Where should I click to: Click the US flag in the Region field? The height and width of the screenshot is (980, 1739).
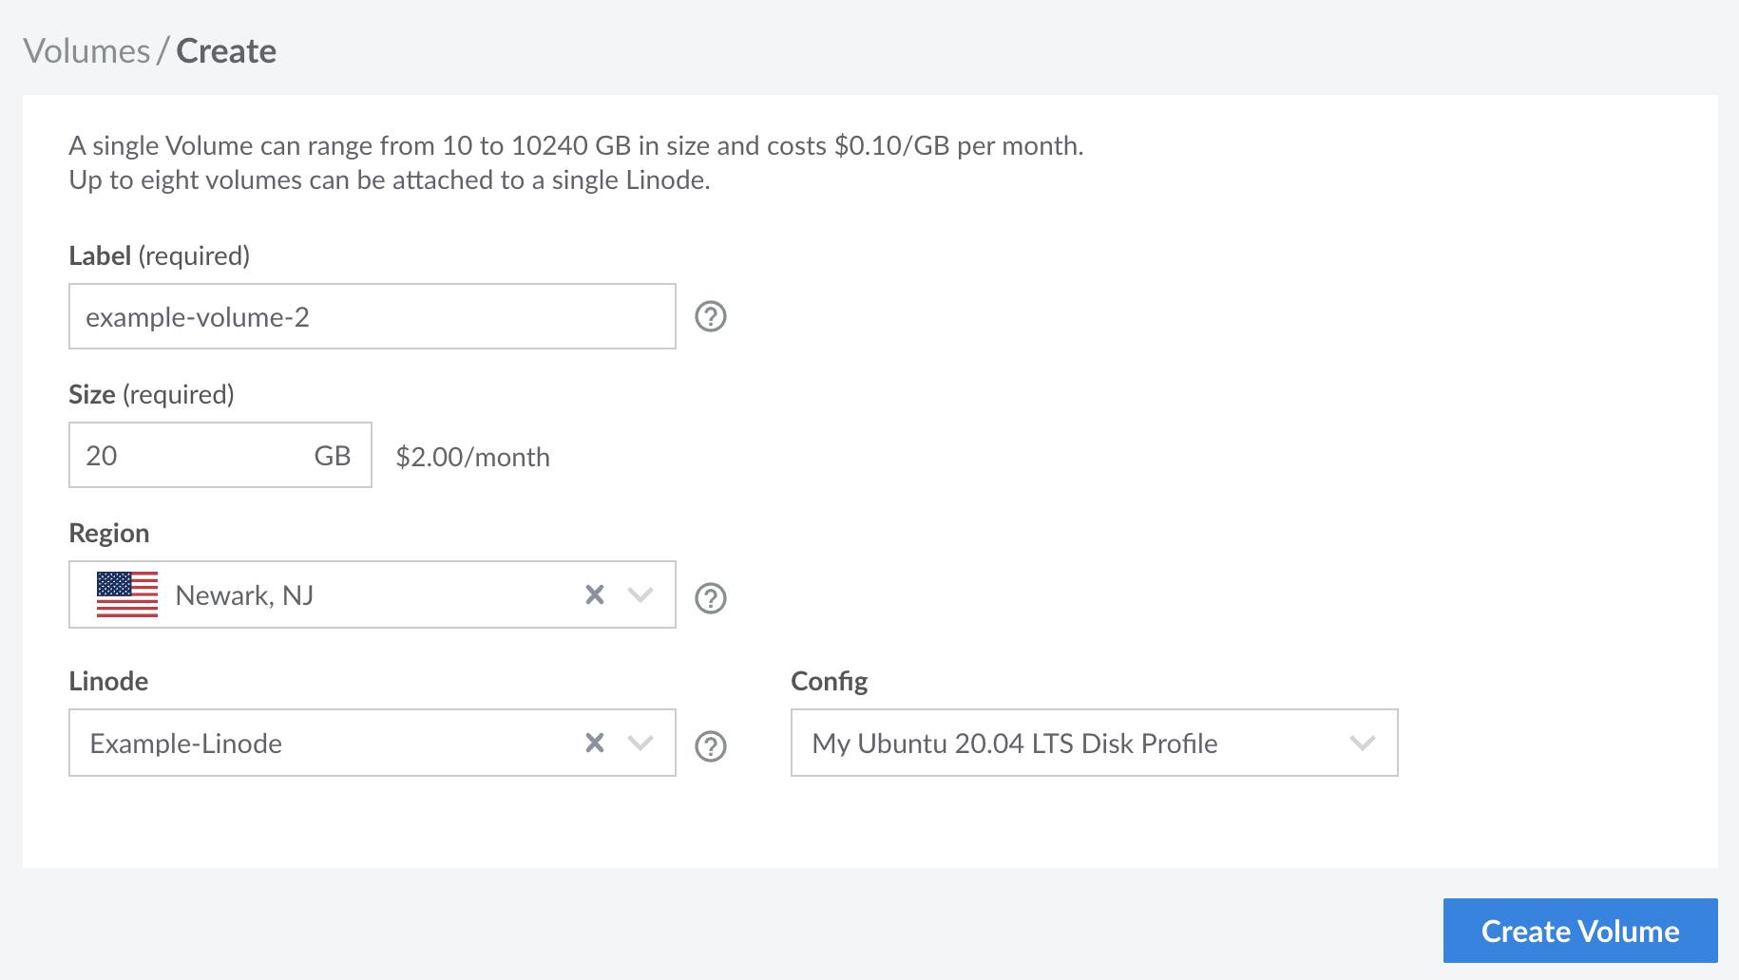pos(126,594)
